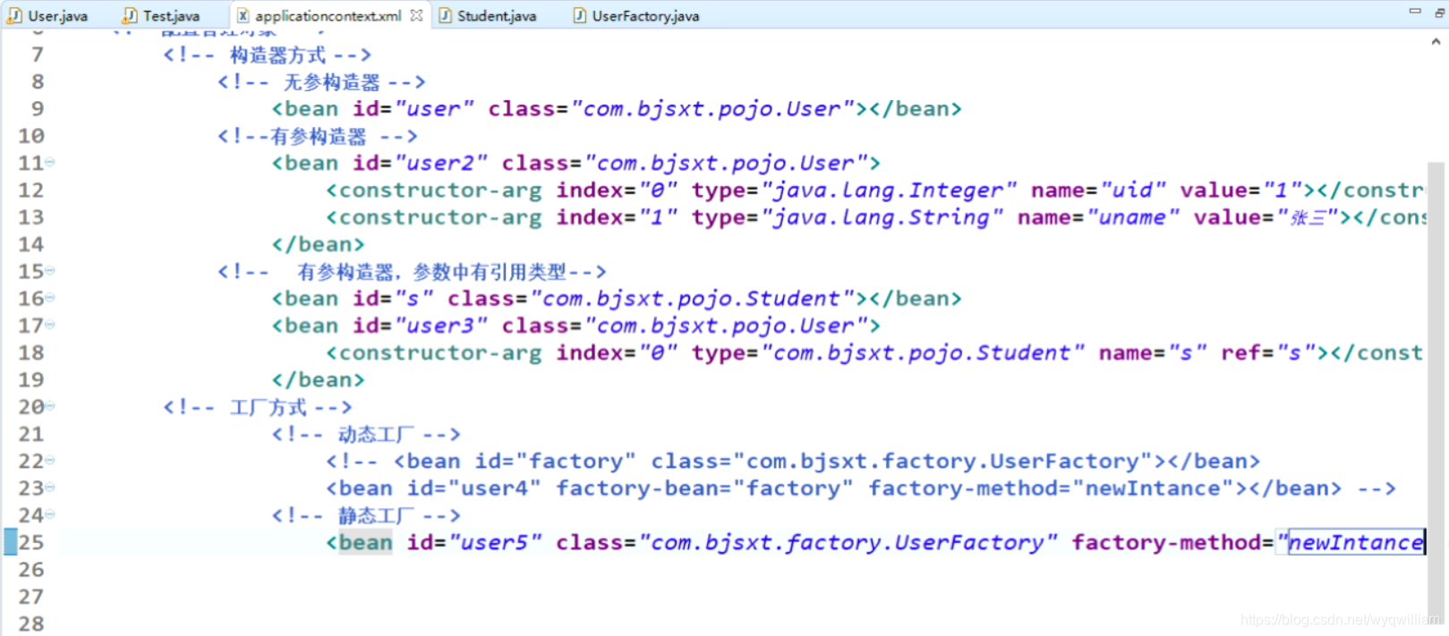Click name="uname" on line 13
Viewport: 1449px width, 636px height.
(x=1098, y=217)
